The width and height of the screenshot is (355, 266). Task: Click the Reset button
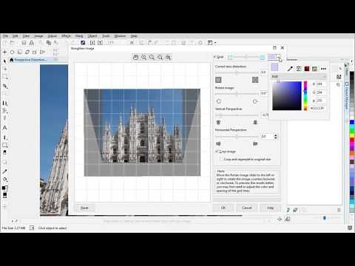click(84, 208)
